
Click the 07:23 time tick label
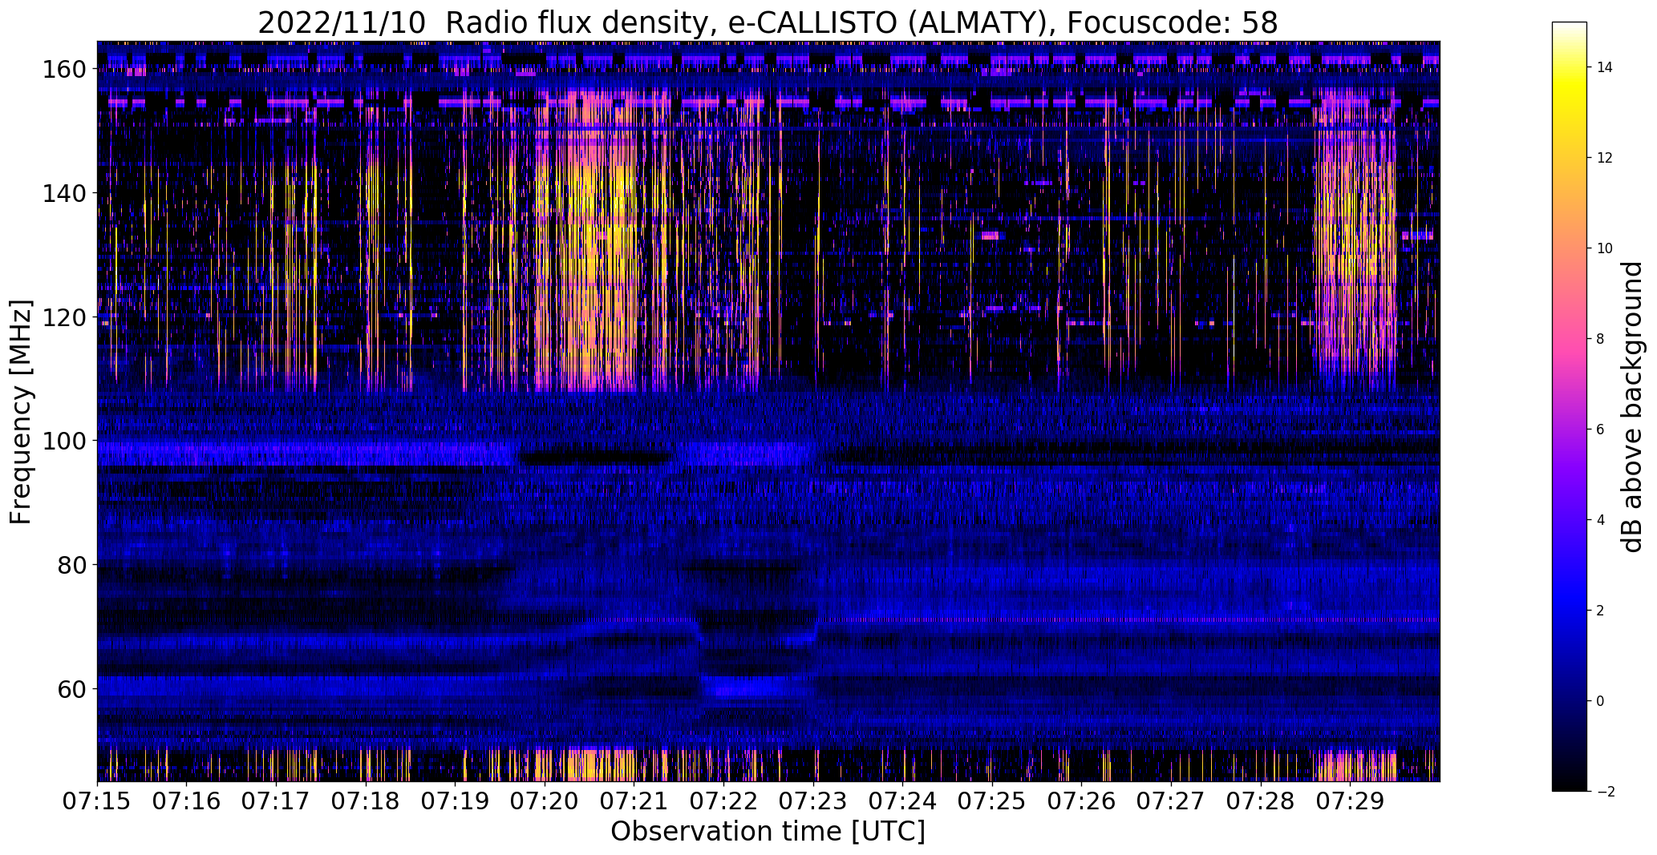[x=814, y=801]
